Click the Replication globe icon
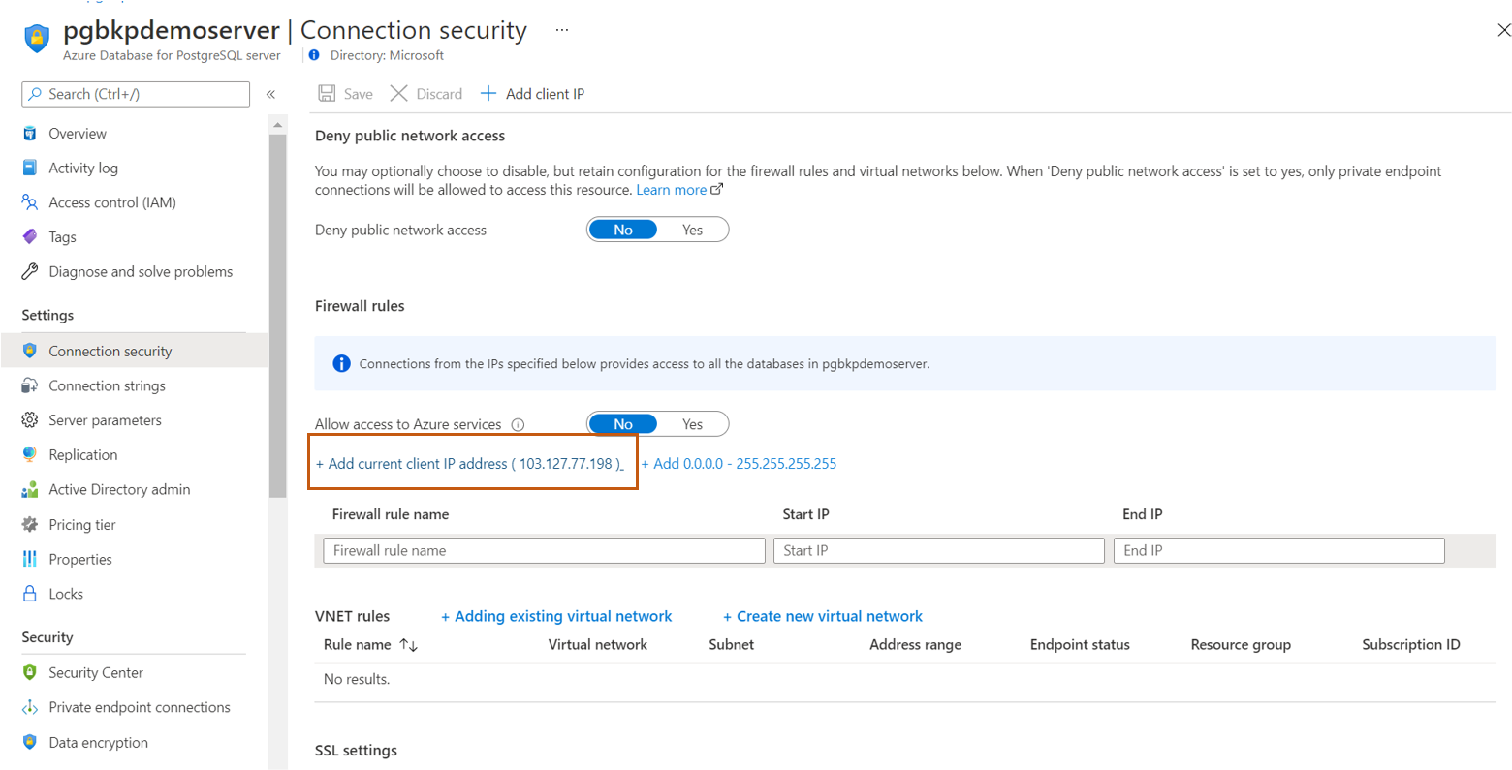The image size is (1512, 770). pyautogui.click(x=30, y=454)
